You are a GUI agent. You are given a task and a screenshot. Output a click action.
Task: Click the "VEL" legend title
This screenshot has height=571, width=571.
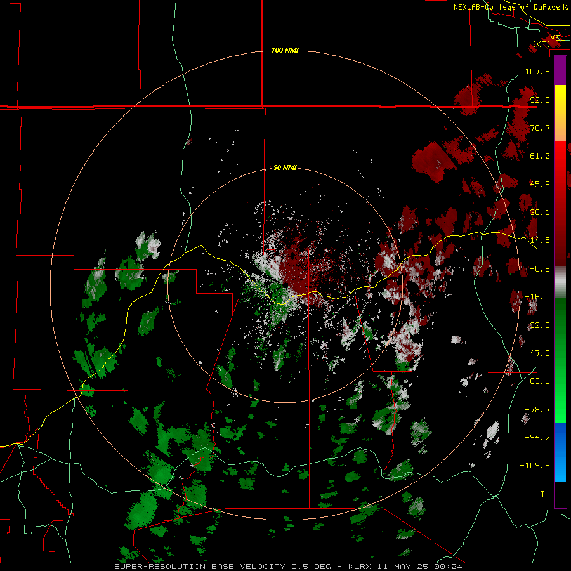[x=556, y=37]
